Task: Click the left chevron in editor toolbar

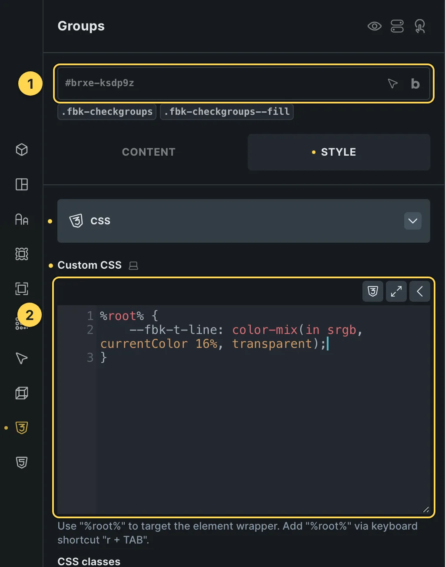Action: (x=420, y=291)
